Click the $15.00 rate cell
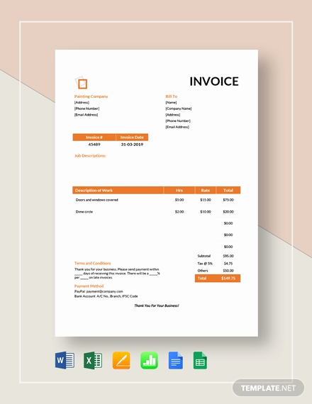Image resolution: width=312 pixels, height=404 pixels. click(x=206, y=200)
